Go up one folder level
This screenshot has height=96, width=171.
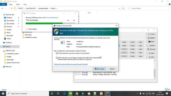click(11, 8)
